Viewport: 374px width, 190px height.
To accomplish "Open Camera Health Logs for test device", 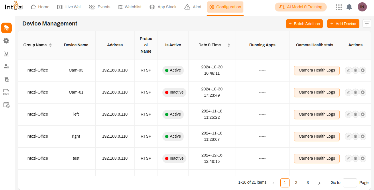I will click(x=317, y=158).
